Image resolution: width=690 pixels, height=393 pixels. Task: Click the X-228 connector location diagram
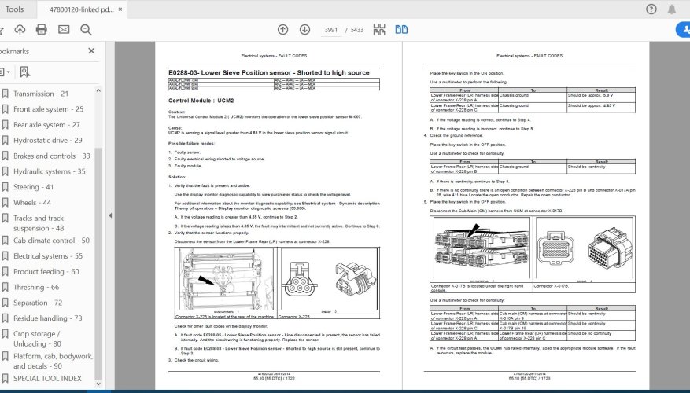[225, 280]
